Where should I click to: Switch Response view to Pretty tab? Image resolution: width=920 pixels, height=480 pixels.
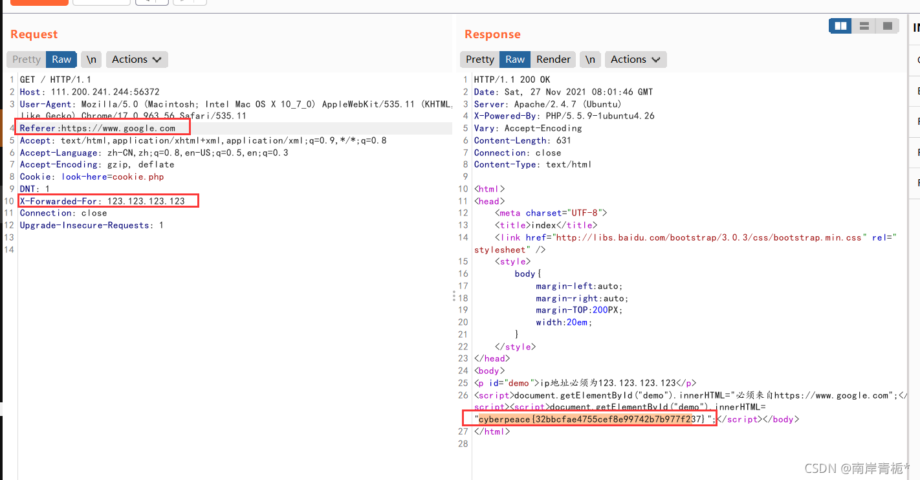(x=480, y=60)
